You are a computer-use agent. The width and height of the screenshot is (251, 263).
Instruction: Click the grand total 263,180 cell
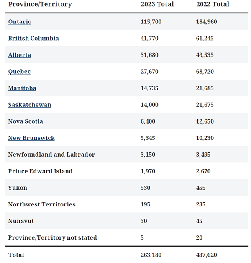[151, 255]
